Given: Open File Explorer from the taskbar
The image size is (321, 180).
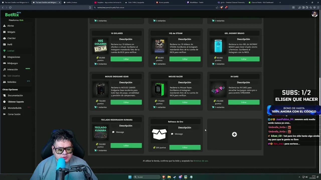Looking at the screenshot, I should point(169,177).
